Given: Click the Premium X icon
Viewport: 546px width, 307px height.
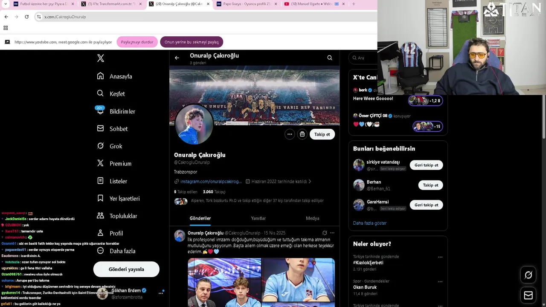Looking at the screenshot, I should point(100,163).
